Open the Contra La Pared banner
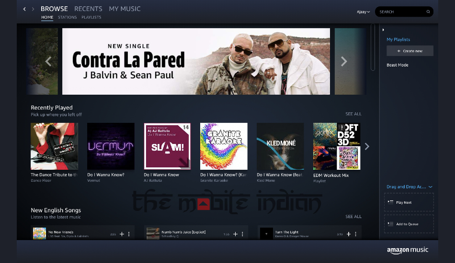The width and height of the screenshot is (455, 263). [196, 61]
